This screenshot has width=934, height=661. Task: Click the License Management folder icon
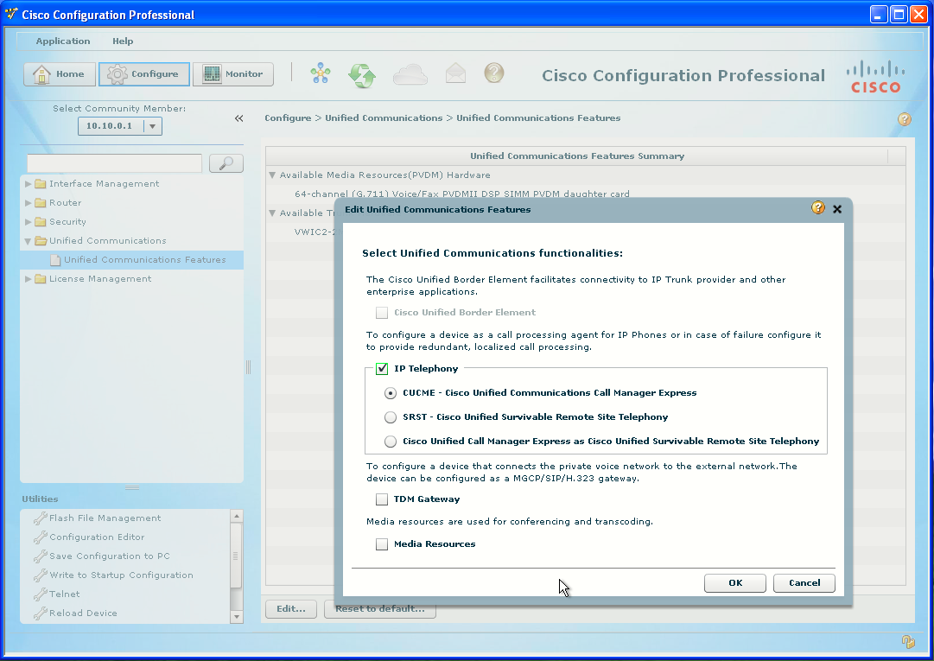(x=41, y=279)
